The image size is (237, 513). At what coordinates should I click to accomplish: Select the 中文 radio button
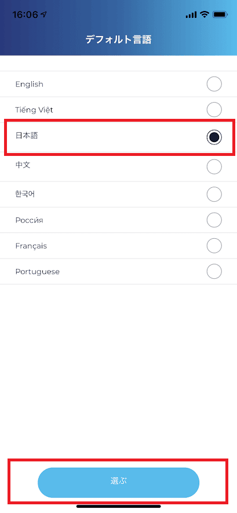214,166
